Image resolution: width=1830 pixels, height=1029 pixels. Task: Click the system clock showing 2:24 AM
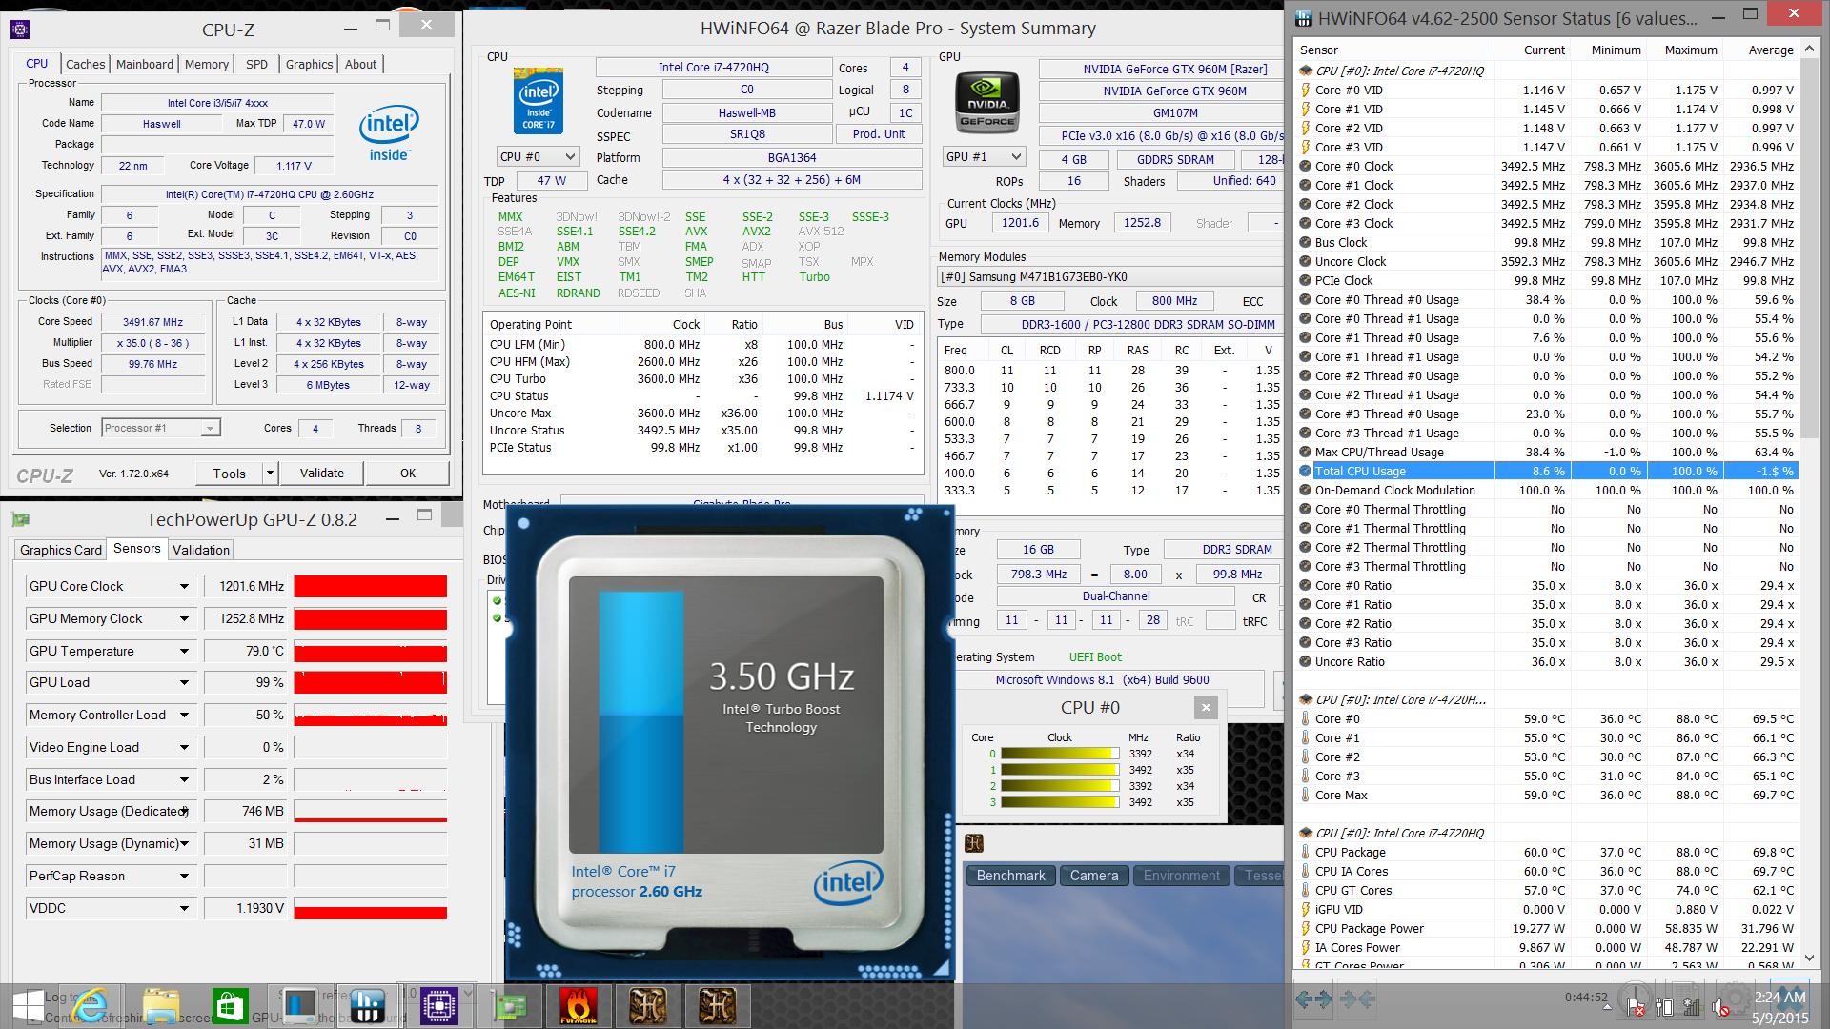(1780, 997)
